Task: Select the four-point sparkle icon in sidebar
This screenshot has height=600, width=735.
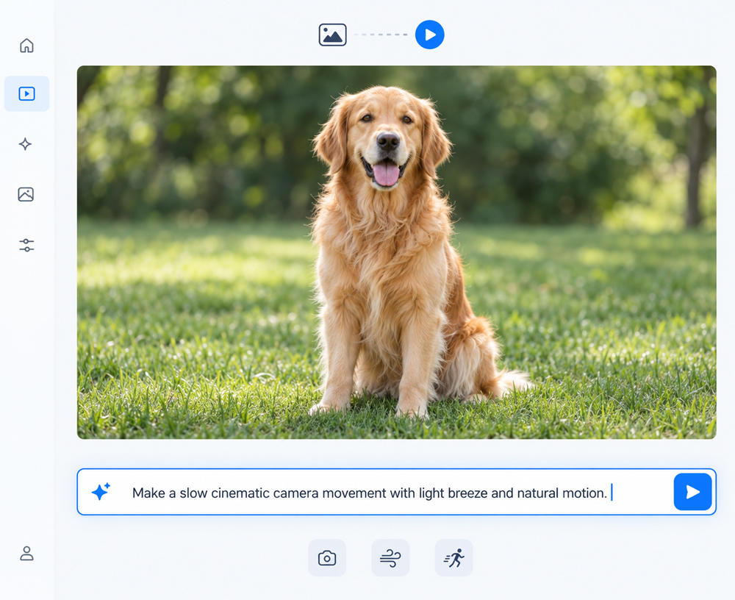Action: (25, 144)
